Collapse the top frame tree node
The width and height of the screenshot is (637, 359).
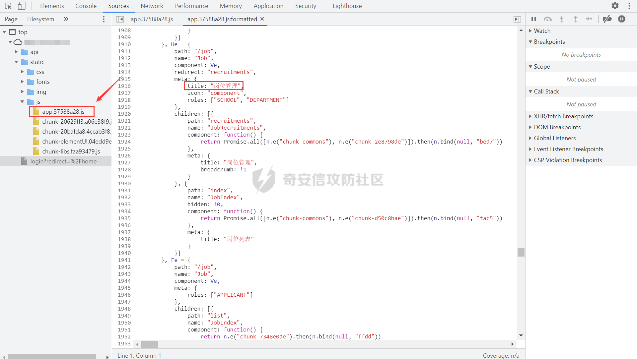(4, 32)
